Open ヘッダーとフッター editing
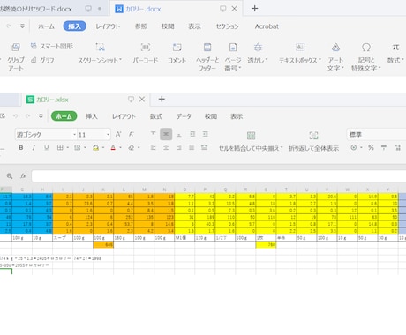The image size is (406, 335). click(207, 47)
